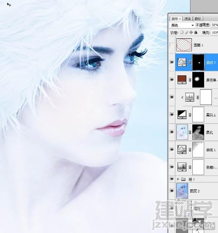Switch to the Paths tab

click(x=198, y=19)
